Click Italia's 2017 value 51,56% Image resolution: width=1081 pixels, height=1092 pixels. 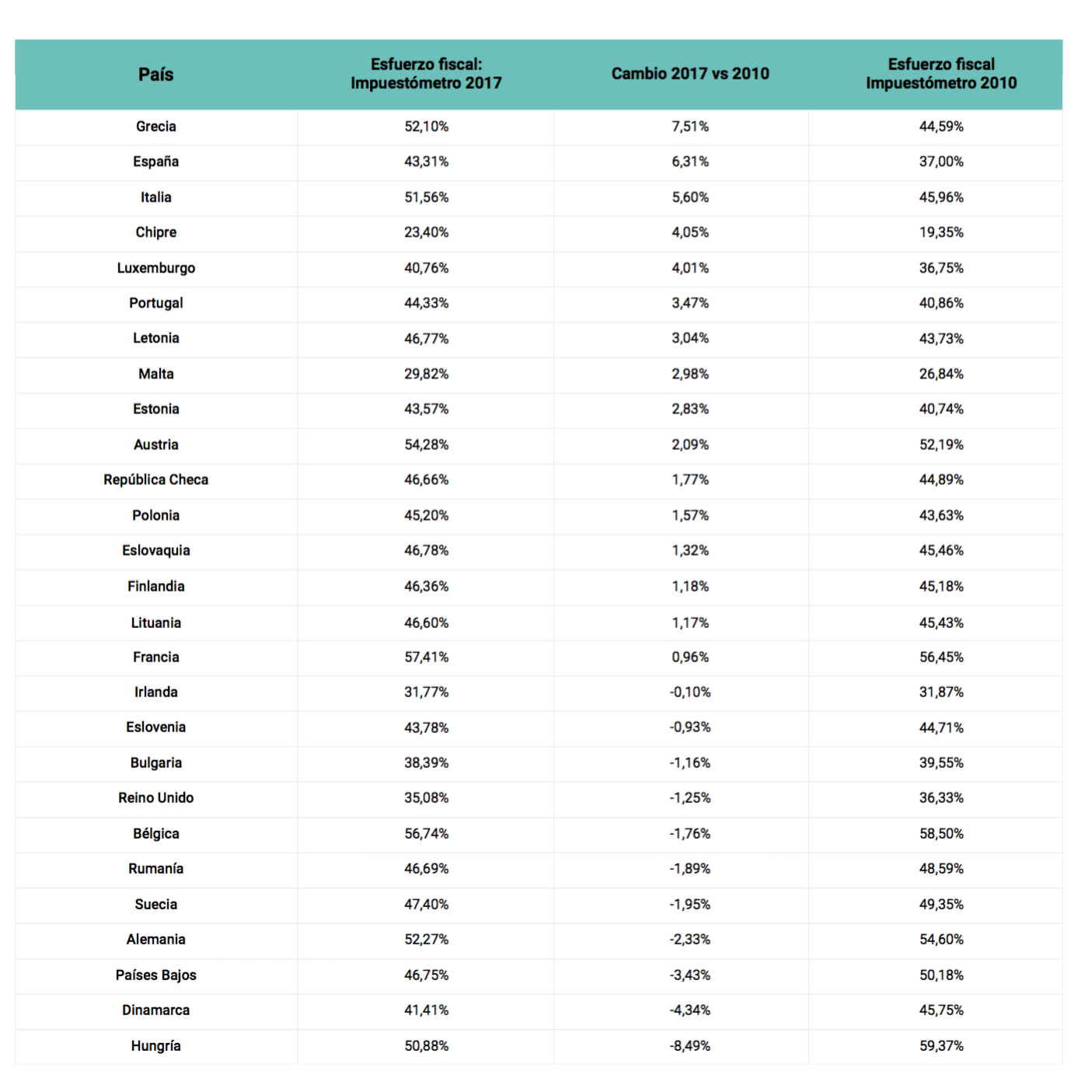click(426, 197)
